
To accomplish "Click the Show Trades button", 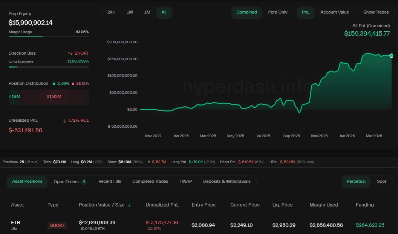I will tap(376, 12).
